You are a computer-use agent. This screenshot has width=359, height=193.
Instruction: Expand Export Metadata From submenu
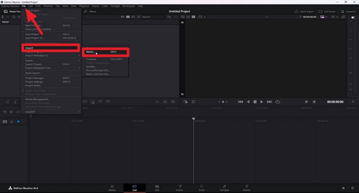tap(51, 68)
